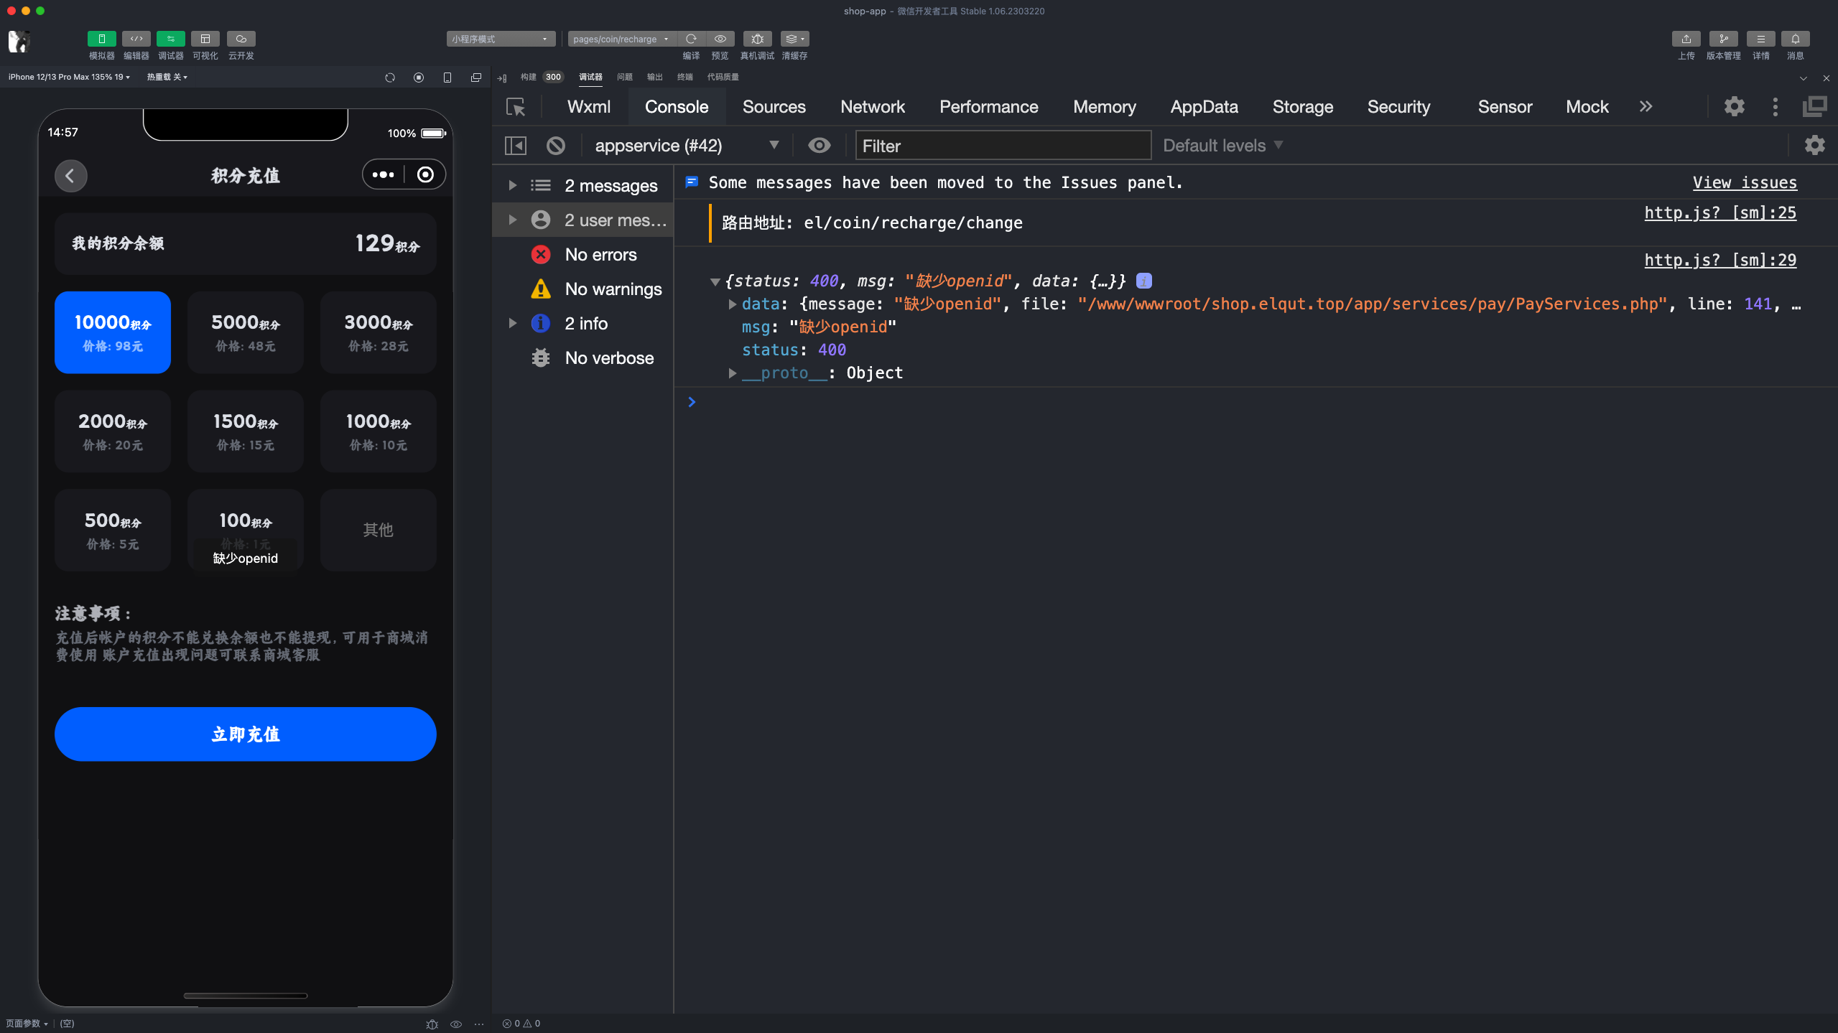The height and width of the screenshot is (1033, 1838).
Task: Open the AppData tab
Action: [1204, 107]
